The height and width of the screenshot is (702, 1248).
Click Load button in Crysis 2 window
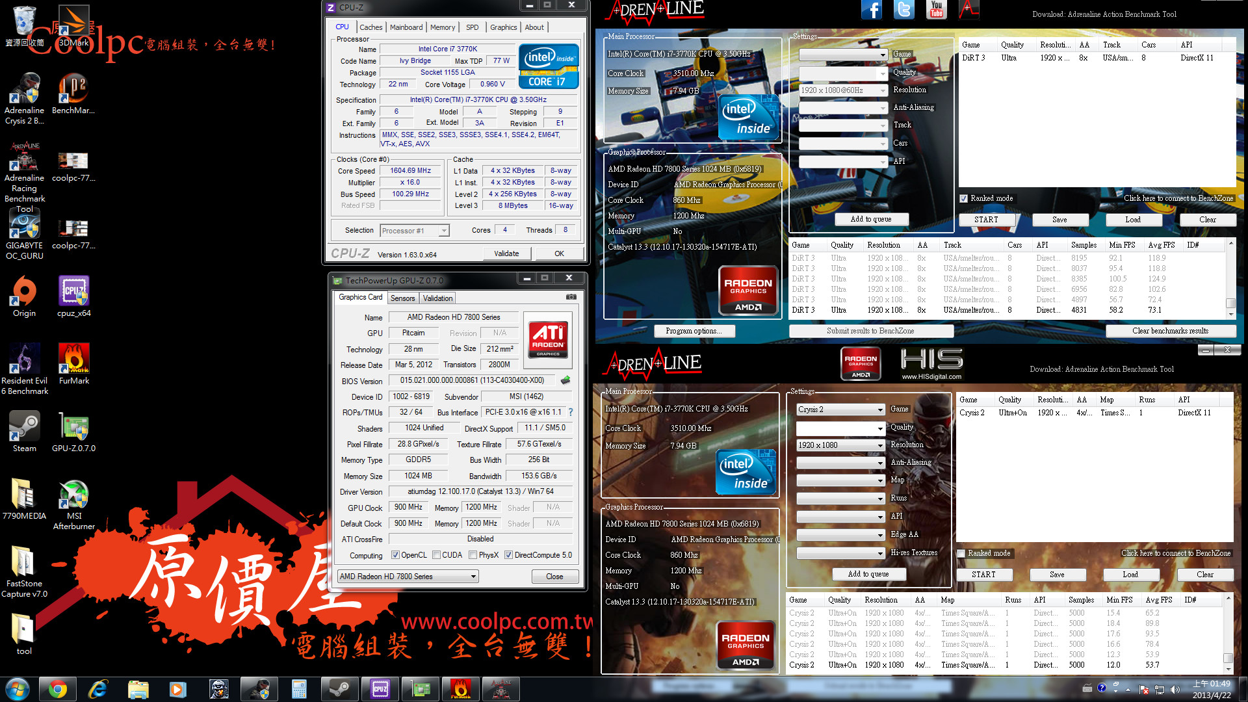click(1130, 575)
